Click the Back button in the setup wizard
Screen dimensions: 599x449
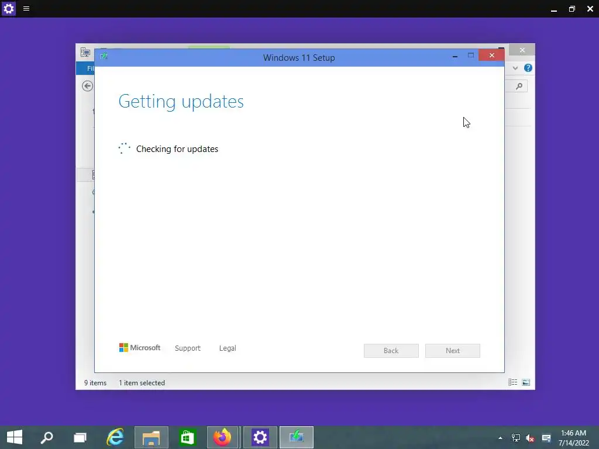tap(391, 351)
